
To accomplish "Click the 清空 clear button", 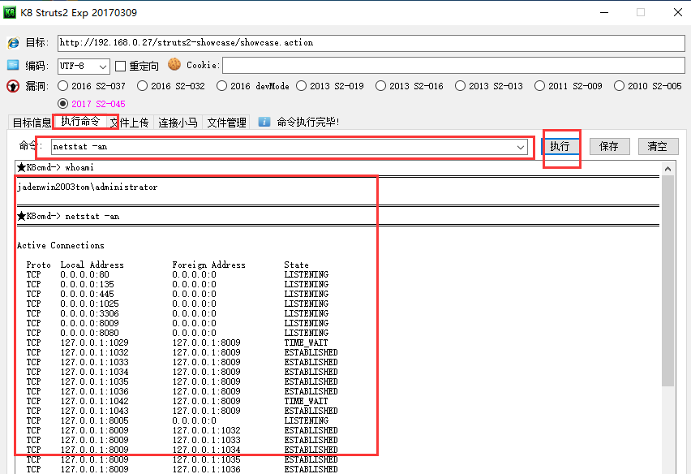I will 658,146.
